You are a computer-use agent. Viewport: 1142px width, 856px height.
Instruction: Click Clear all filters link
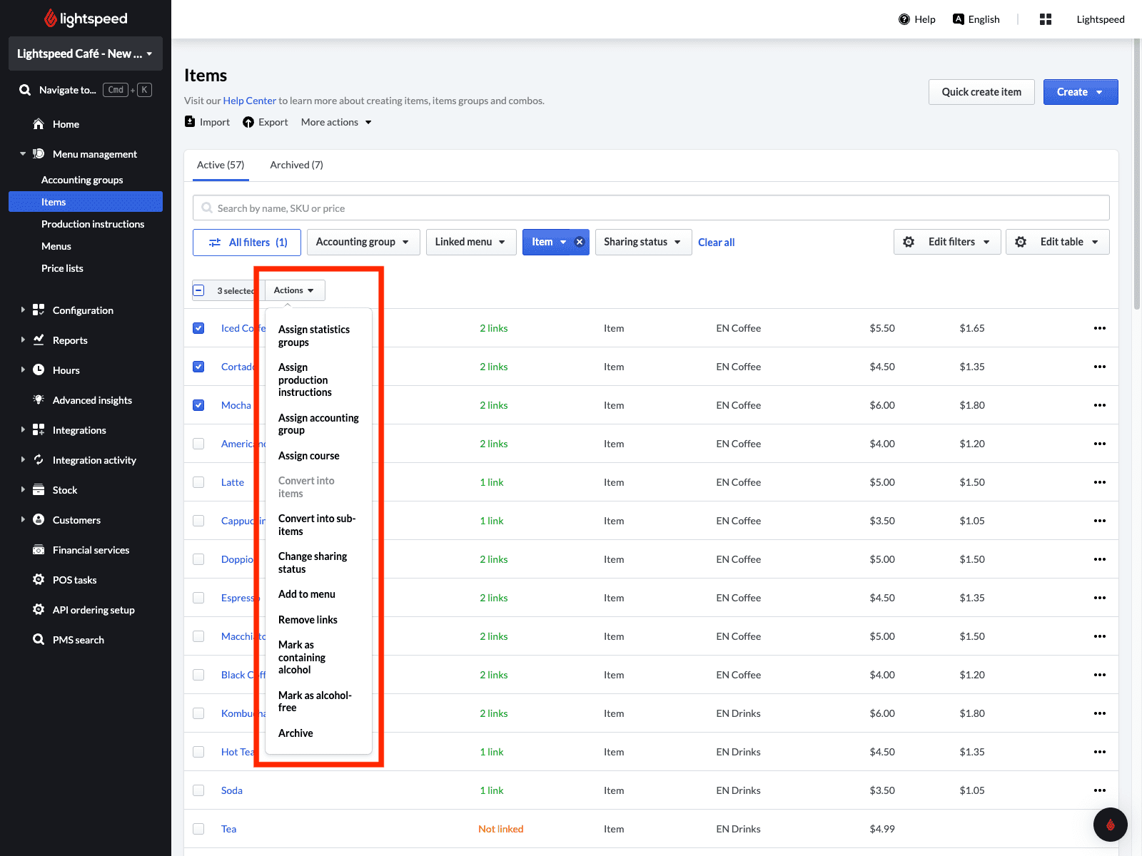click(x=716, y=243)
